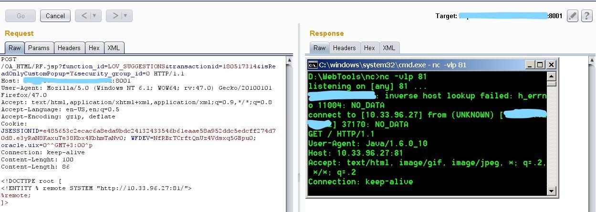This screenshot has height=212, width=596.
Task: Click the 'Request' panel heading
Action: tap(19, 33)
